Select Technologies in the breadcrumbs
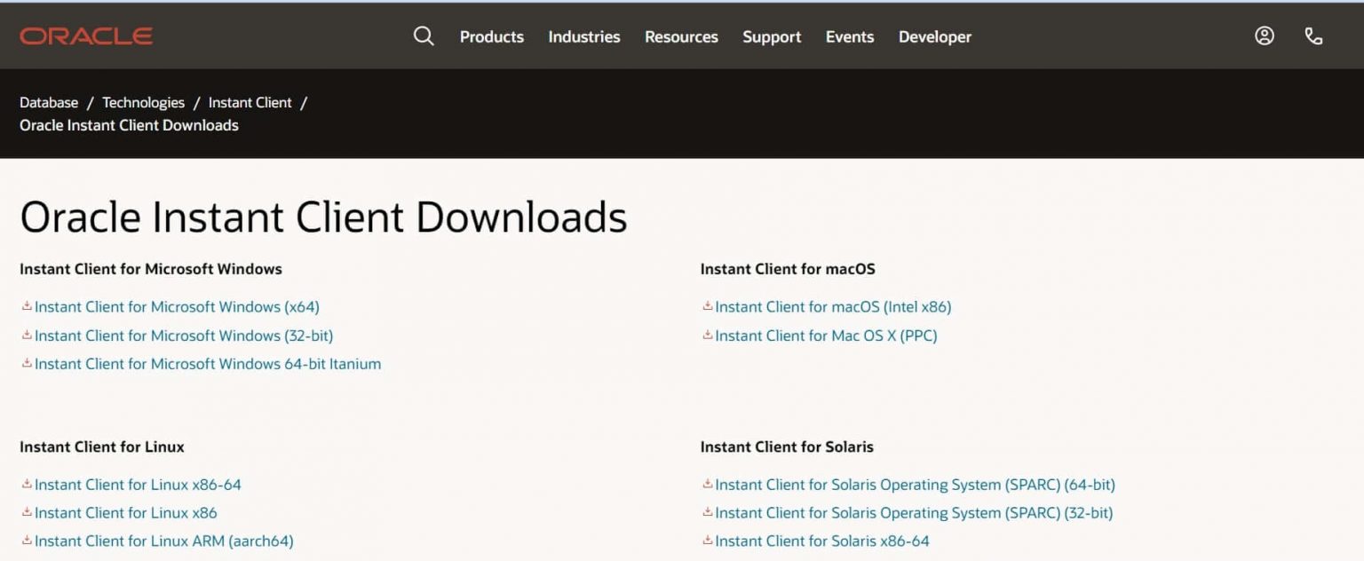This screenshot has height=561, width=1364. [143, 102]
